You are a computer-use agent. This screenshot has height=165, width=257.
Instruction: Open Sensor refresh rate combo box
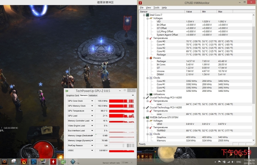click(x=127, y=163)
